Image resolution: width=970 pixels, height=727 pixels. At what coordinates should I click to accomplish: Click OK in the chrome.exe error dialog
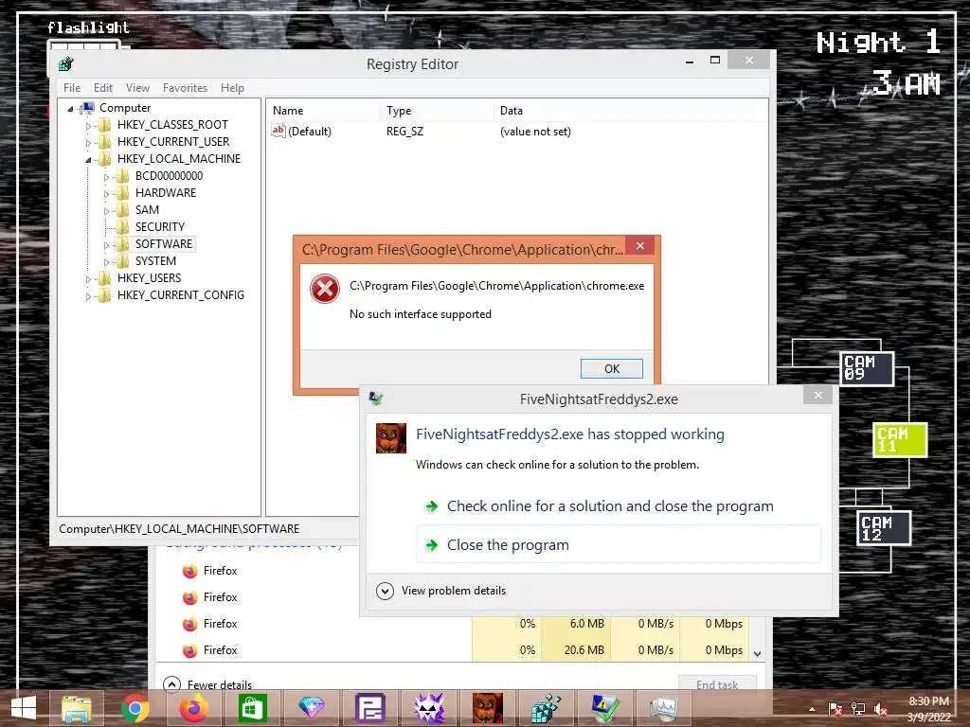tap(611, 369)
